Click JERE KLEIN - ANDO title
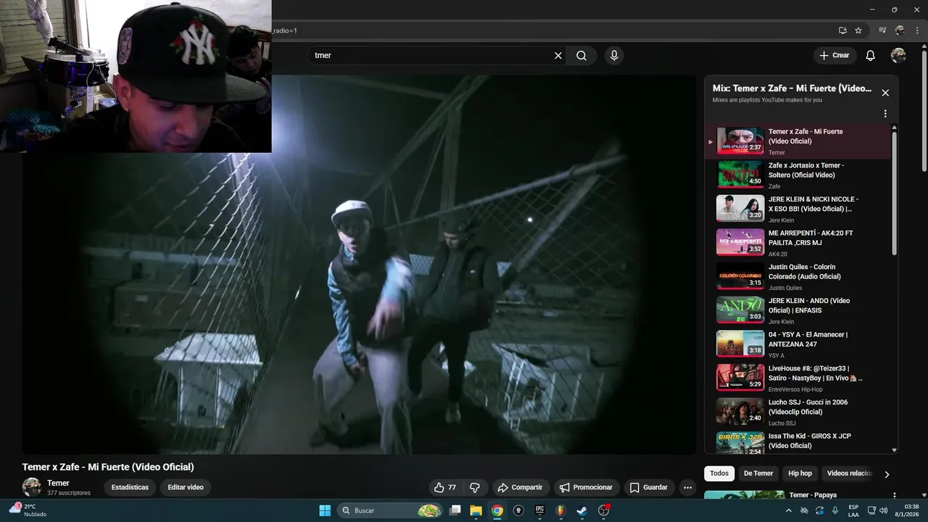The height and width of the screenshot is (522, 928). pyautogui.click(x=809, y=305)
